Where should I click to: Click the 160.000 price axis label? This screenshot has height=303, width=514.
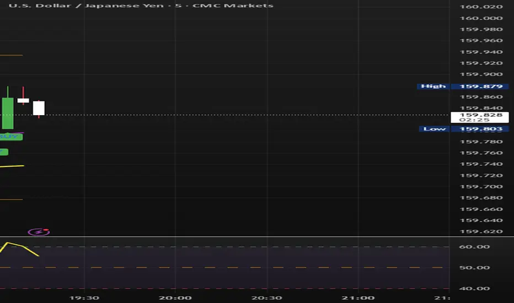pyautogui.click(x=481, y=18)
